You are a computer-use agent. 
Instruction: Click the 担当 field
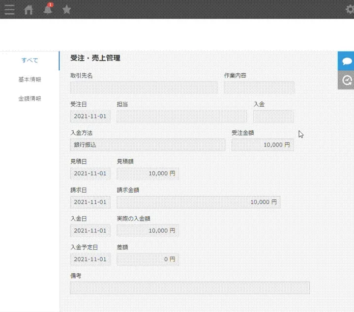[x=181, y=116]
